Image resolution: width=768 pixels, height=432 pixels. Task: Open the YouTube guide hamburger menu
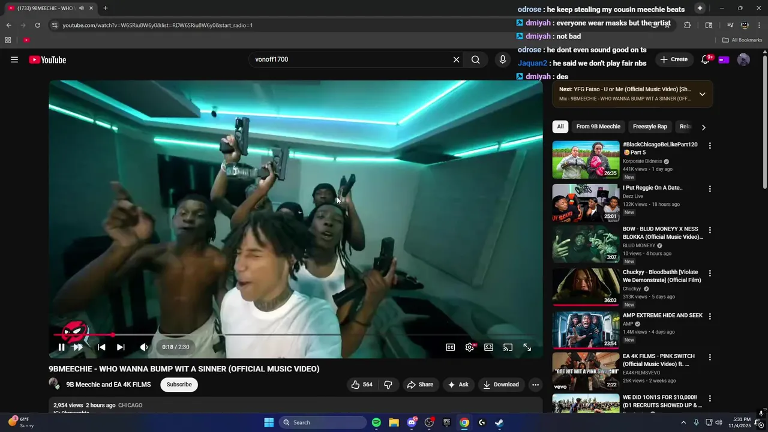pos(14,59)
